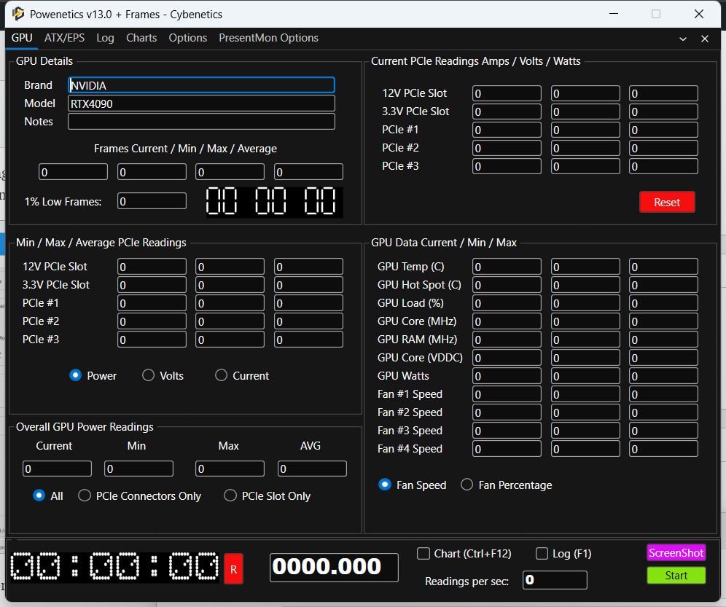This screenshot has width=726, height=607.
Task: Click the Overall GPU Power AVG field
Action: tap(312, 469)
